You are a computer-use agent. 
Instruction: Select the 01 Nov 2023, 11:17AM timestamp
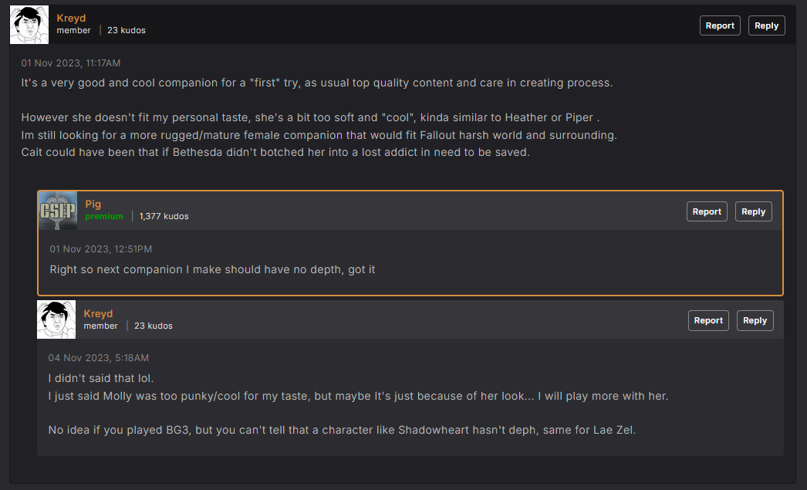[x=71, y=63]
